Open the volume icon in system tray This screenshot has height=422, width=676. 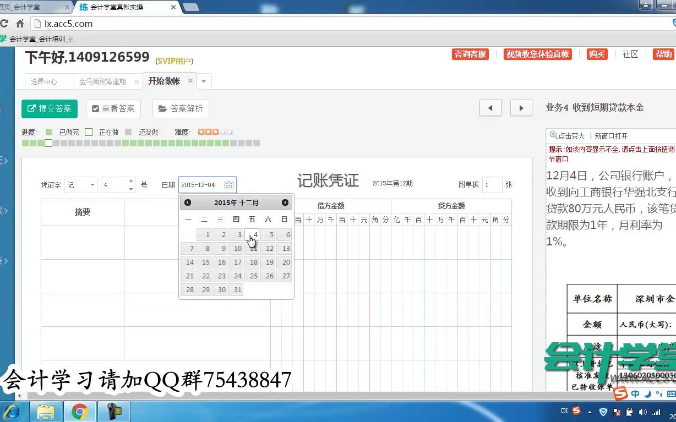(x=643, y=410)
